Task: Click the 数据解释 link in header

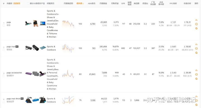Action: pyautogui.click(x=17, y=3)
